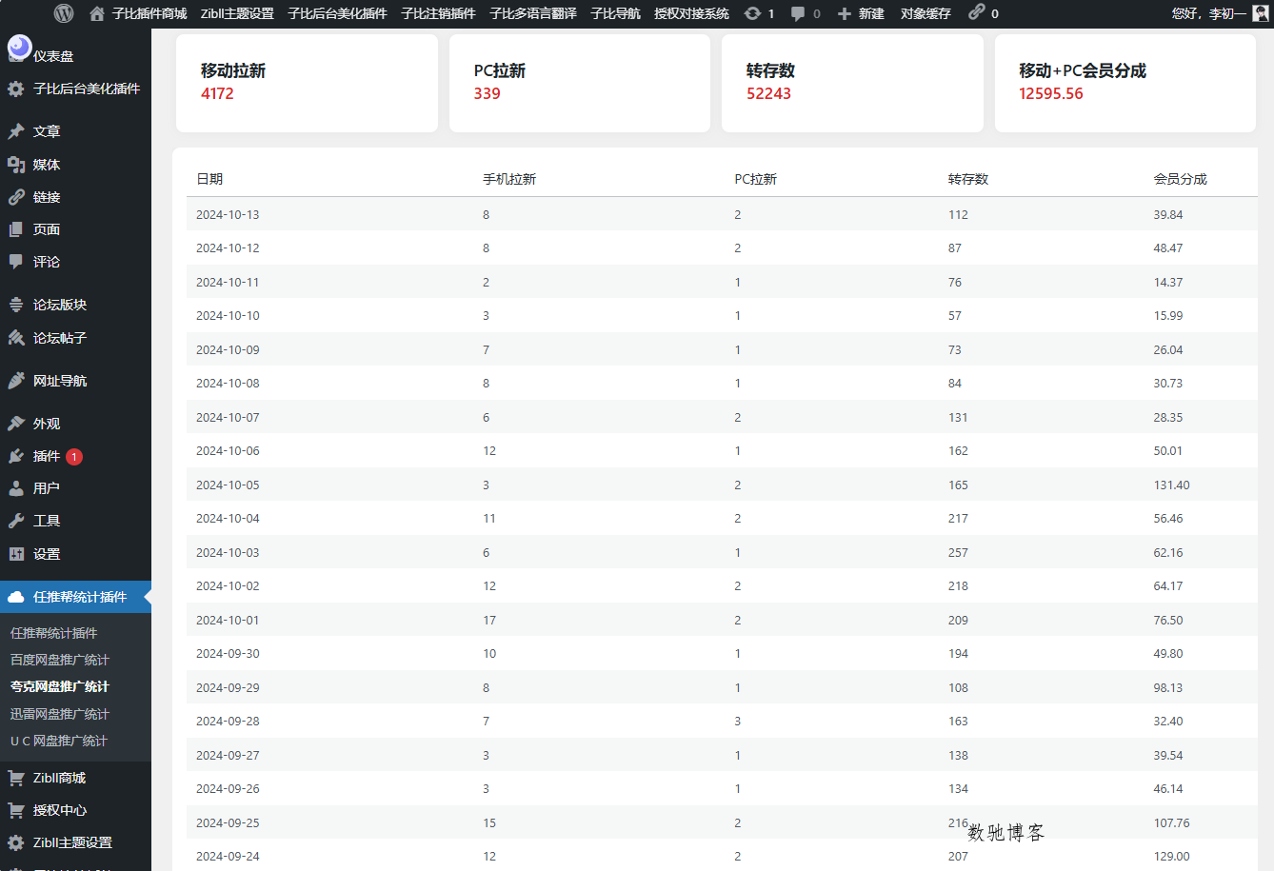Click the 会员分成 column header
Viewport: 1274px width, 871px height.
point(1180,179)
